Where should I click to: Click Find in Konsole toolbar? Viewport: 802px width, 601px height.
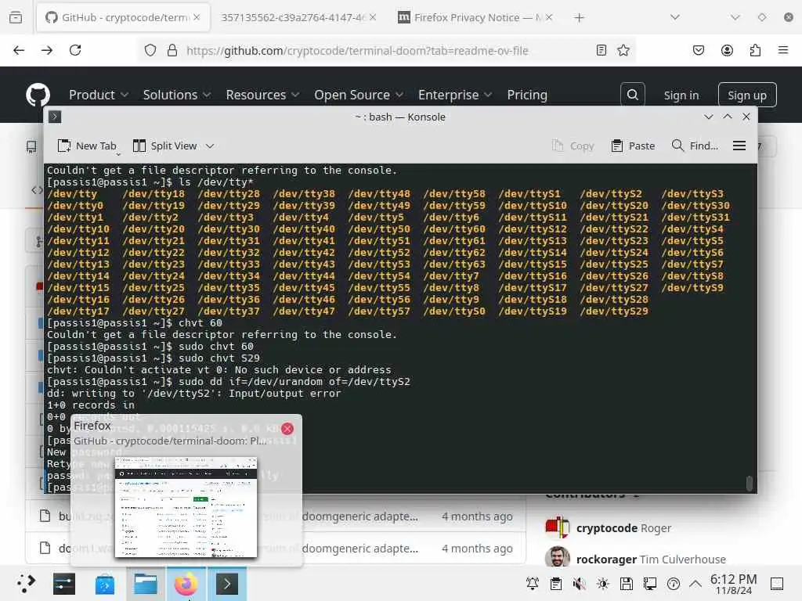(x=695, y=146)
